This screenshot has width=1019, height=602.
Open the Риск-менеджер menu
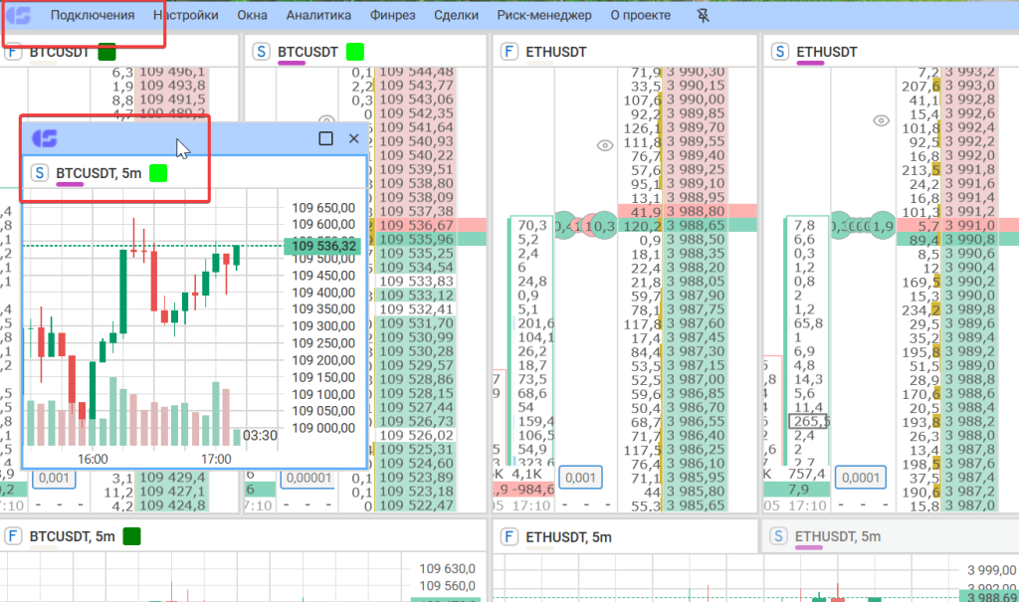544,16
